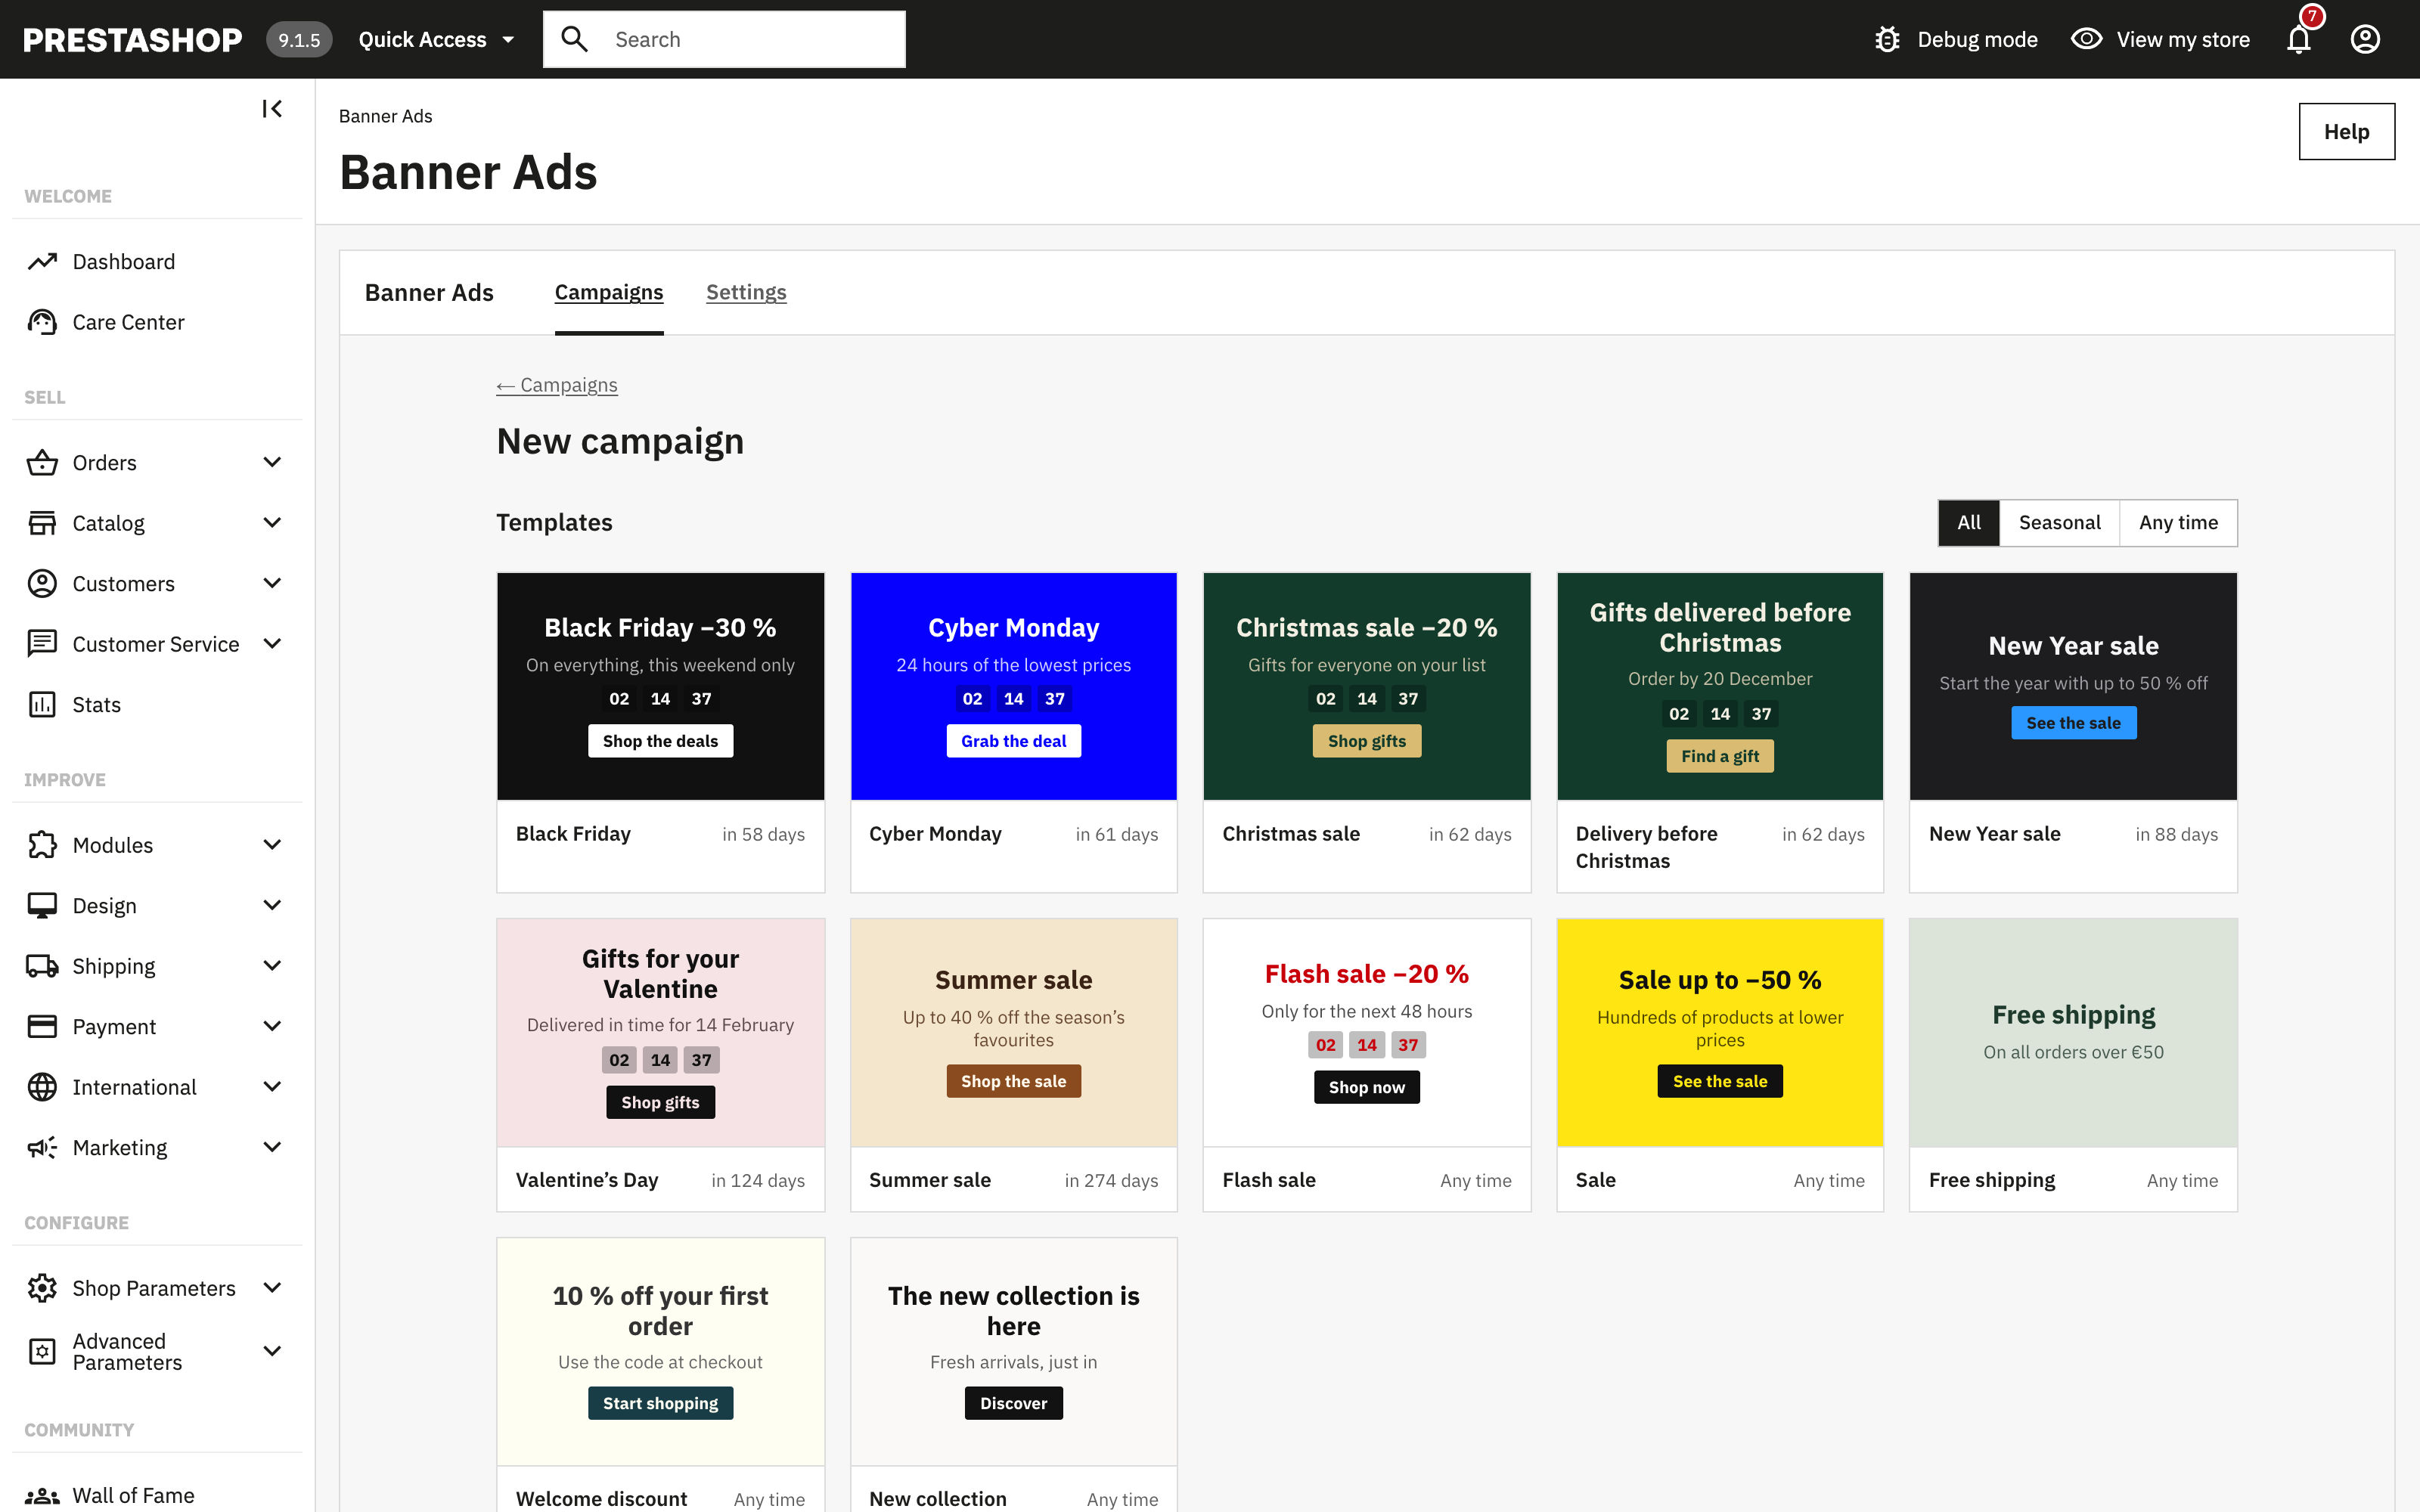
Task: Select the Flash sale template
Action: [x=1367, y=1065]
